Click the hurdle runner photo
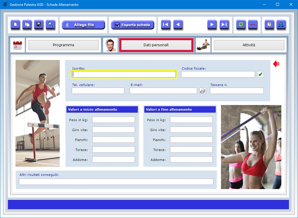The image size is (298, 218). [38, 113]
